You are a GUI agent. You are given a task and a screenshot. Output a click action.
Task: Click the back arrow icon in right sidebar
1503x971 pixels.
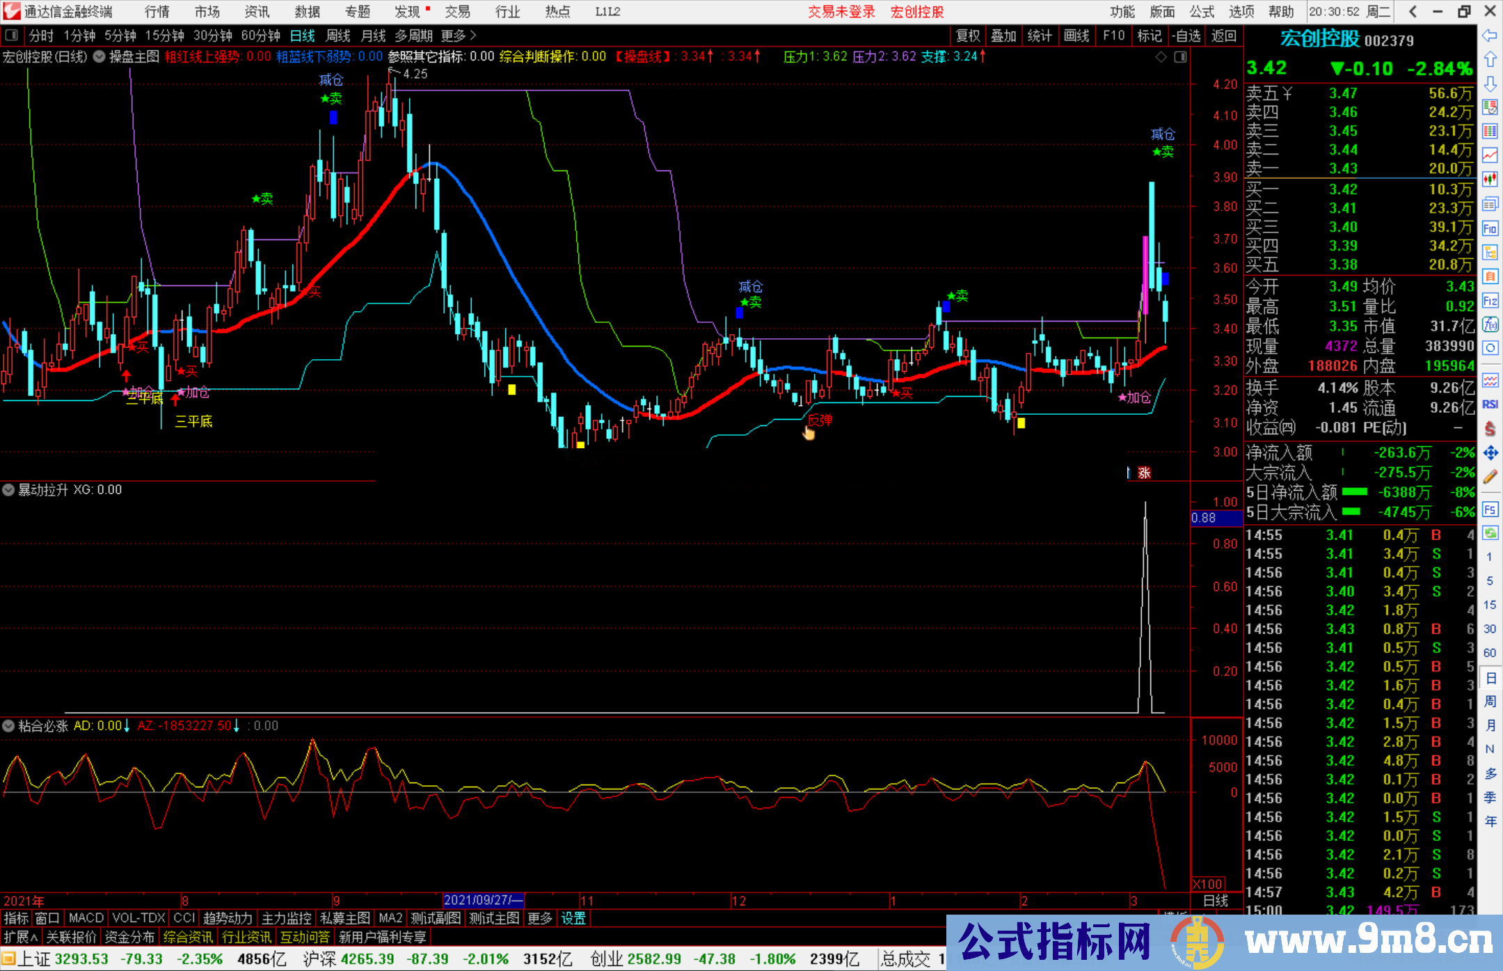point(1490,35)
